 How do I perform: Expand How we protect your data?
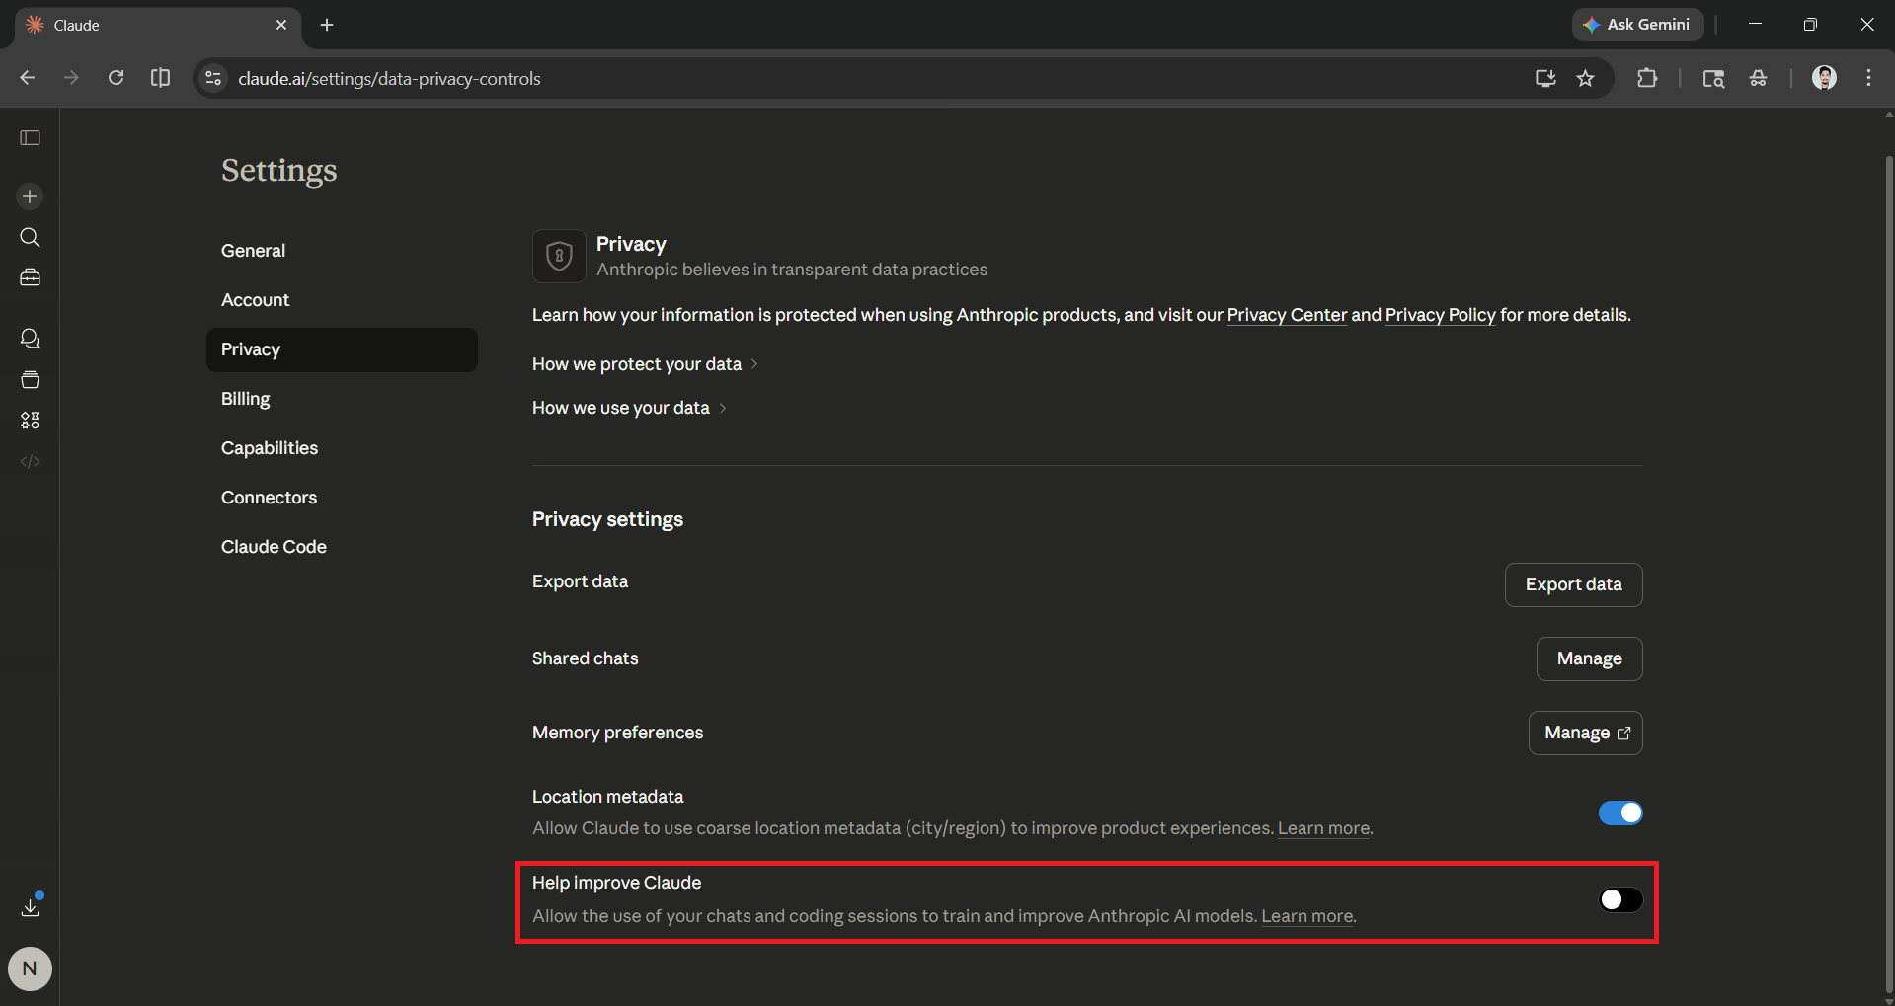(646, 364)
